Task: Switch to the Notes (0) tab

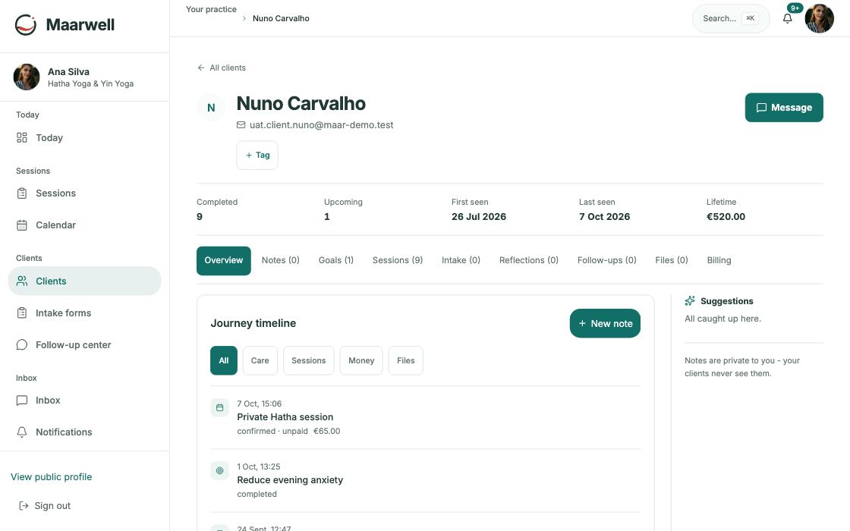Action: click(x=280, y=261)
